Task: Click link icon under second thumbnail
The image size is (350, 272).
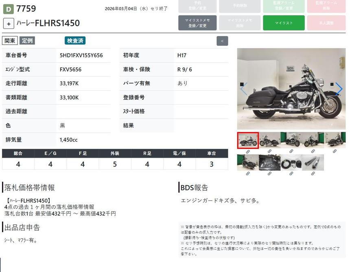Action: click(x=269, y=151)
